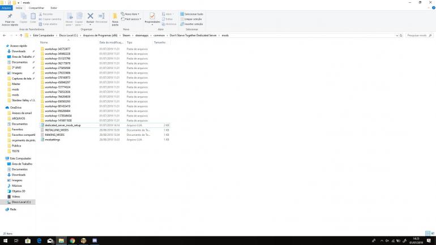Switch to the Compartilhar tab
Viewport: 436px width, 245px height.
click(36, 8)
